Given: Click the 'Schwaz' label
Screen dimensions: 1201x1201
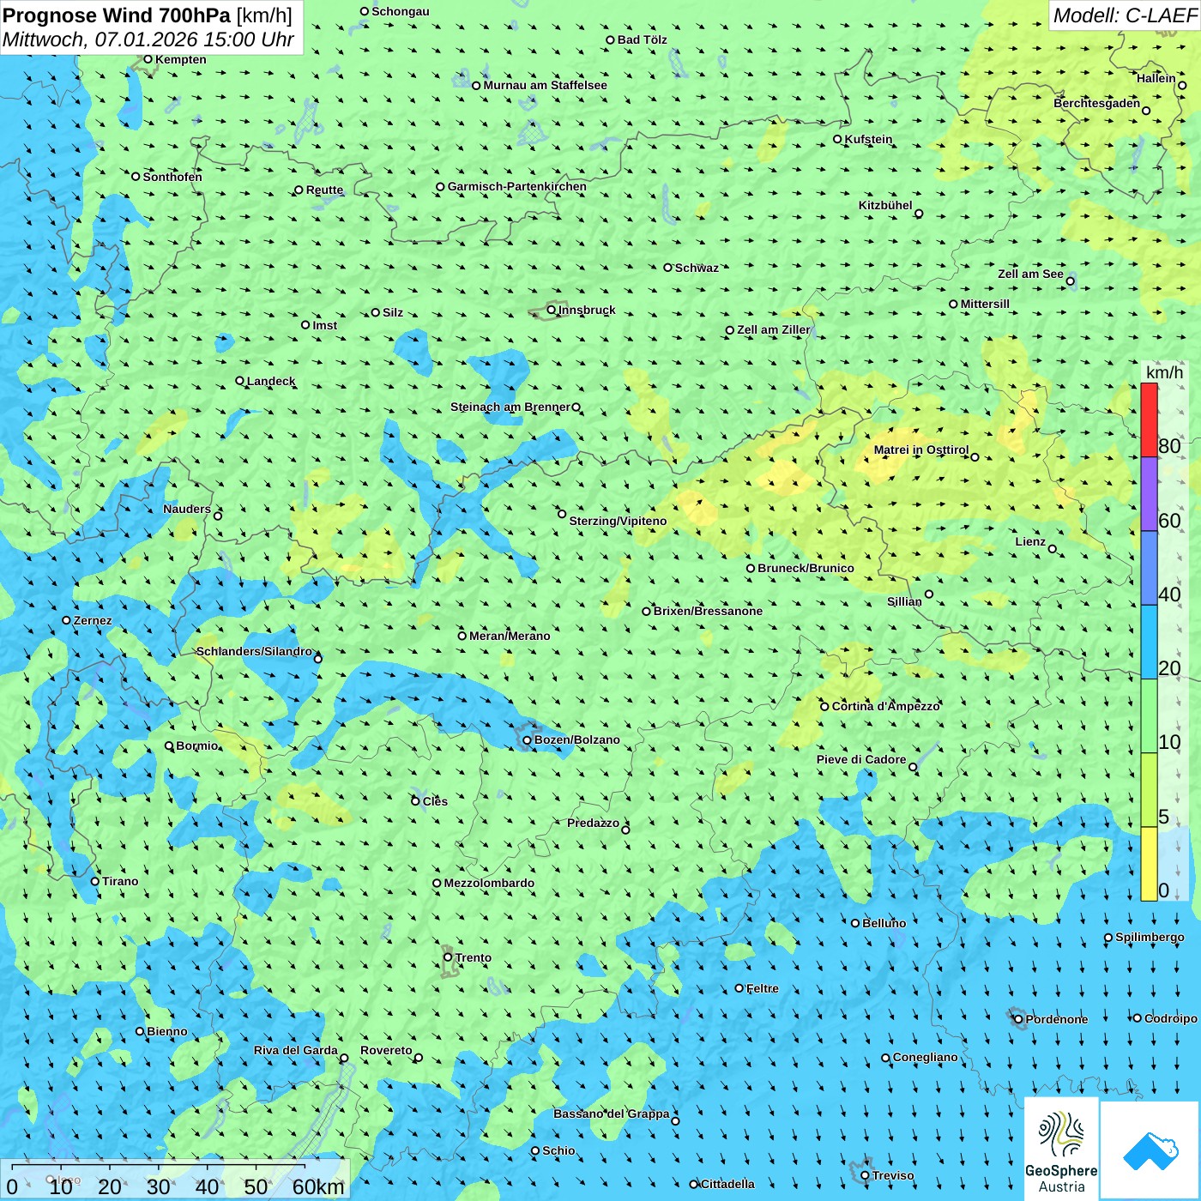Looking at the screenshot, I should [697, 268].
